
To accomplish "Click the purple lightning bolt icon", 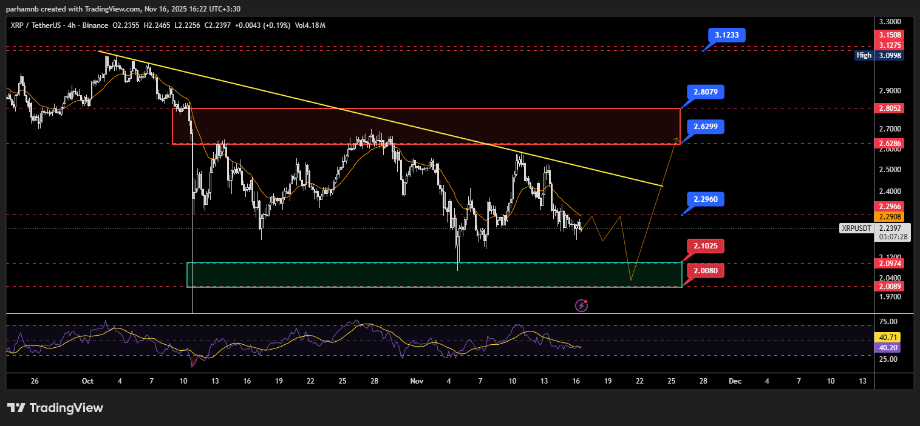I will coord(581,305).
